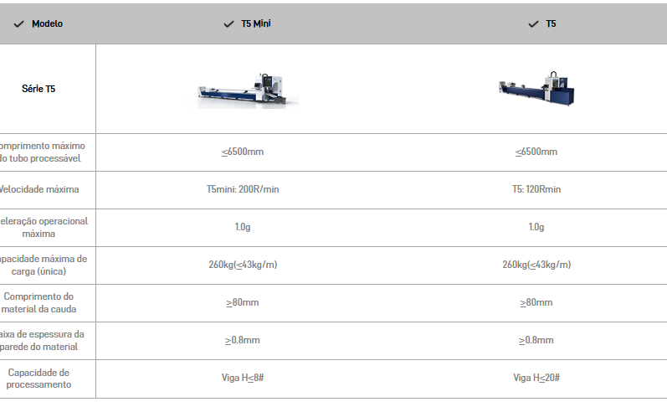Open the T5 laser machine image
This screenshot has width=667, height=407.
click(x=536, y=88)
